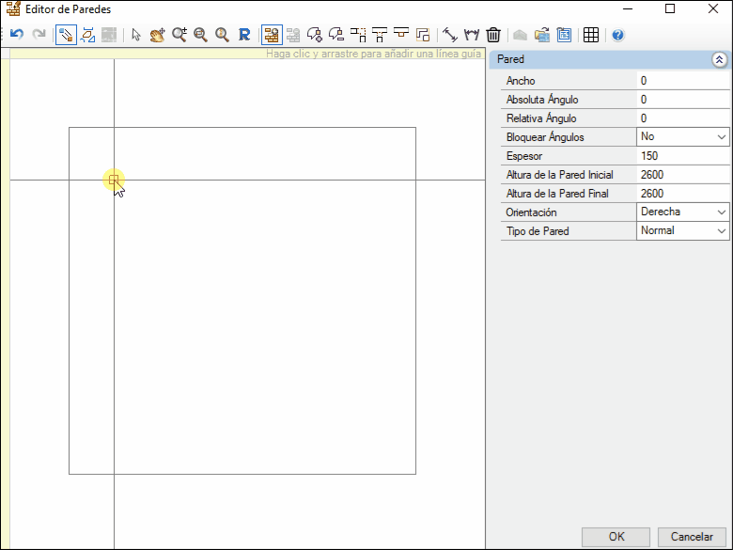733x550 pixels.
Task: Click the zoom in/out magnifier
Action: point(179,35)
